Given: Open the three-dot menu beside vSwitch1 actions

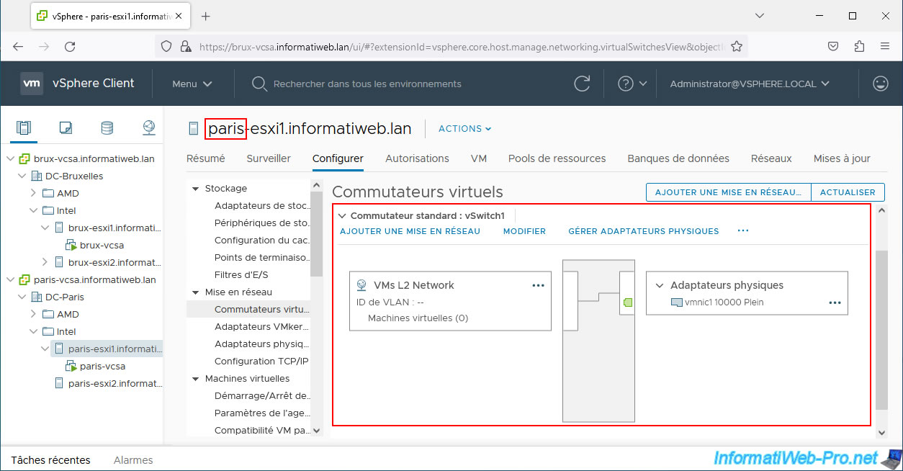Looking at the screenshot, I should point(743,231).
